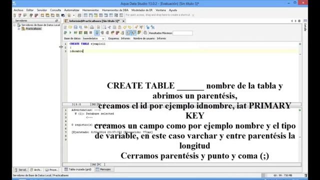Click the gray Stop execution square icon

[x=91, y=32]
